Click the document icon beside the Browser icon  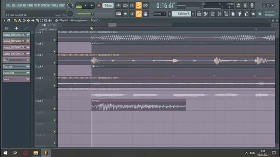pyautogui.click(x=233, y=14)
